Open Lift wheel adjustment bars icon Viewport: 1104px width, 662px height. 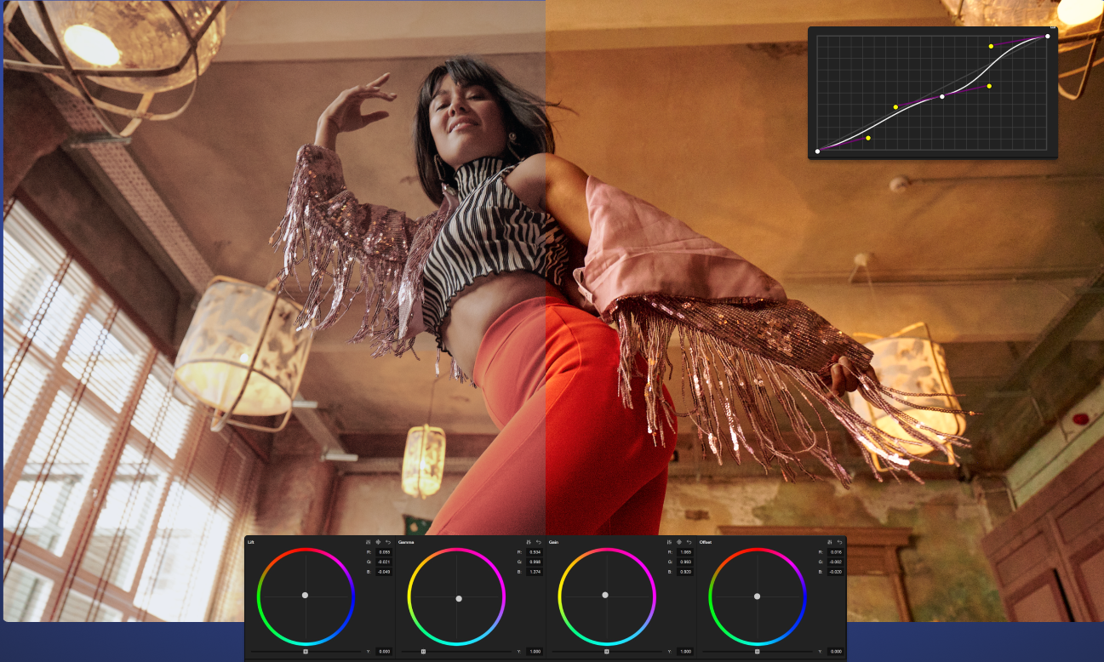[369, 542]
